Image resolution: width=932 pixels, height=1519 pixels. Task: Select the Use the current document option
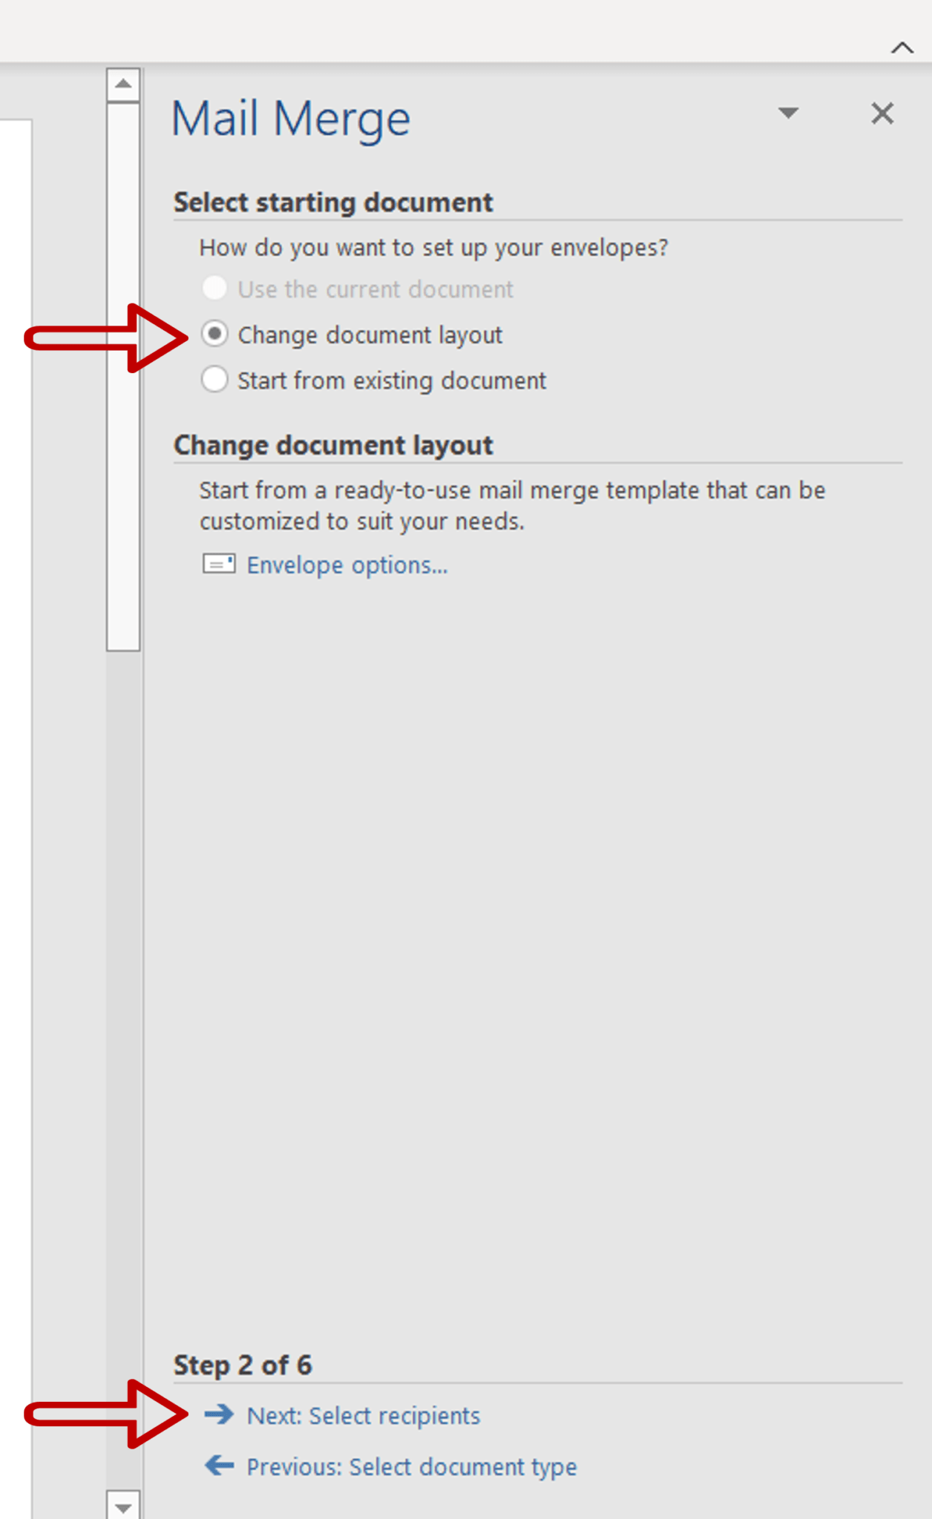(x=214, y=289)
